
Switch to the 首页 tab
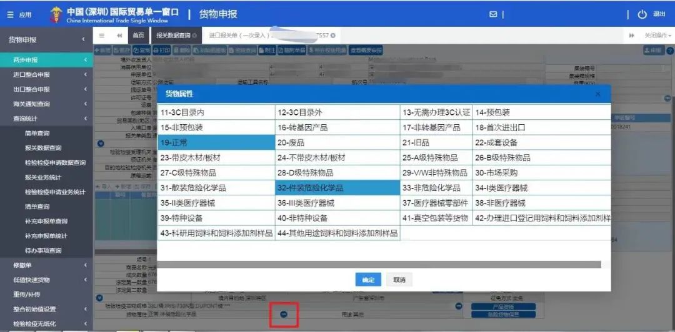point(139,36)
